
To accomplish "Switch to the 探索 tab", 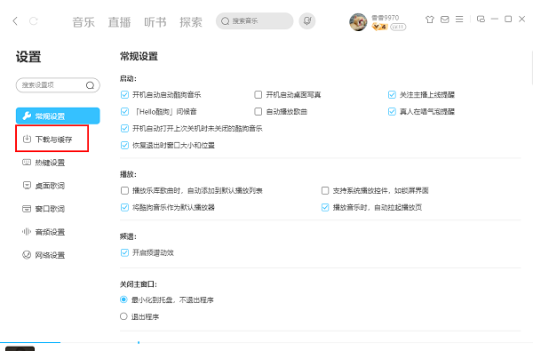I will coord(191,22).
